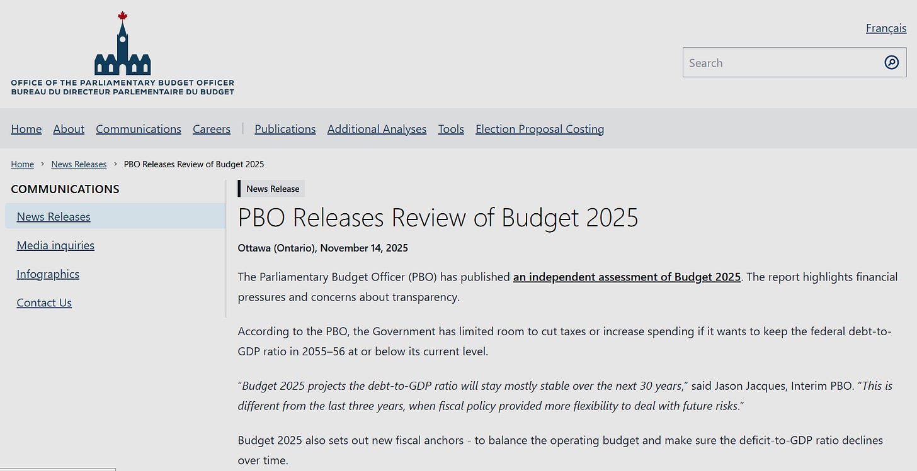Open Media inquiries in the sidebar
917x471 pixels.
[x=55, y=245]
